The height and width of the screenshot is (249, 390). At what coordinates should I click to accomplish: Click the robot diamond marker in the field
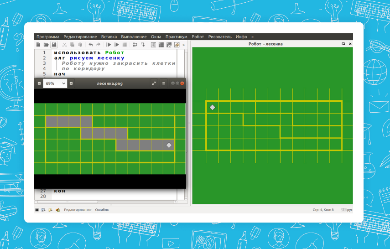[212, 107]
